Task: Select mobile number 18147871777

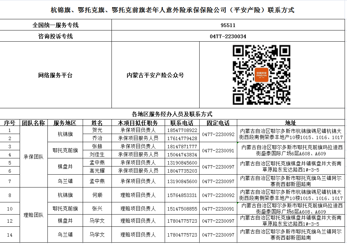Action: pyautogui.click(x=182, y=147)
